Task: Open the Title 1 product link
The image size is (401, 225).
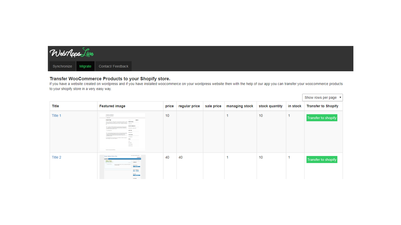Action: [x=56, y=116]
